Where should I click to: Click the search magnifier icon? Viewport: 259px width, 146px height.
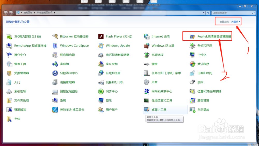pyautogui.click(x=253, y=12)
